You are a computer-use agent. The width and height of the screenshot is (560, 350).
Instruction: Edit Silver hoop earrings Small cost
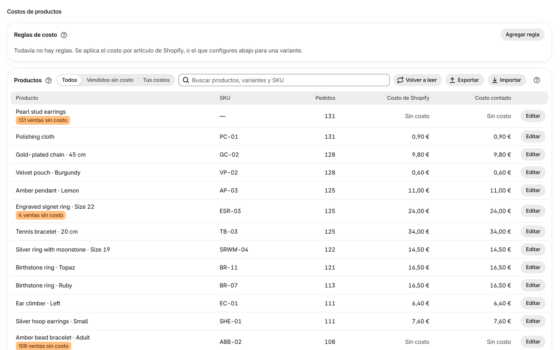pyautogui.click(x=533, y=321)
